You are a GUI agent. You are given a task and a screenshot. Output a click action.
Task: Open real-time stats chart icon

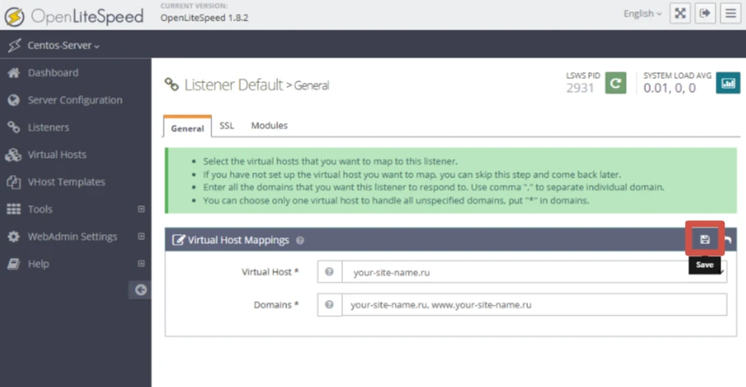[x=728, y=83]
